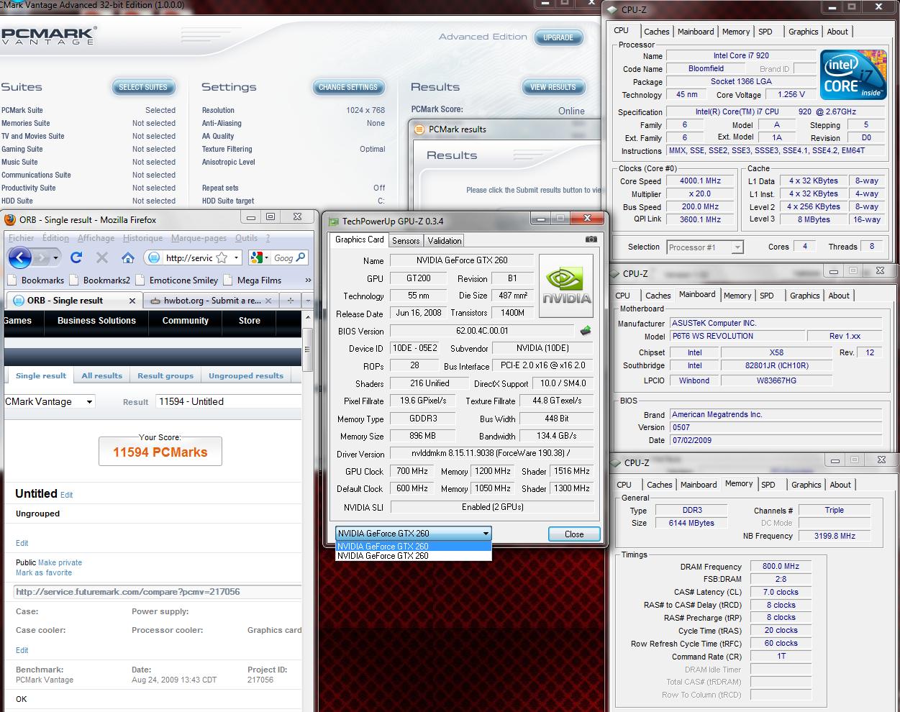Open Ungrouped results tab on ORB page

tap(246, 375)
